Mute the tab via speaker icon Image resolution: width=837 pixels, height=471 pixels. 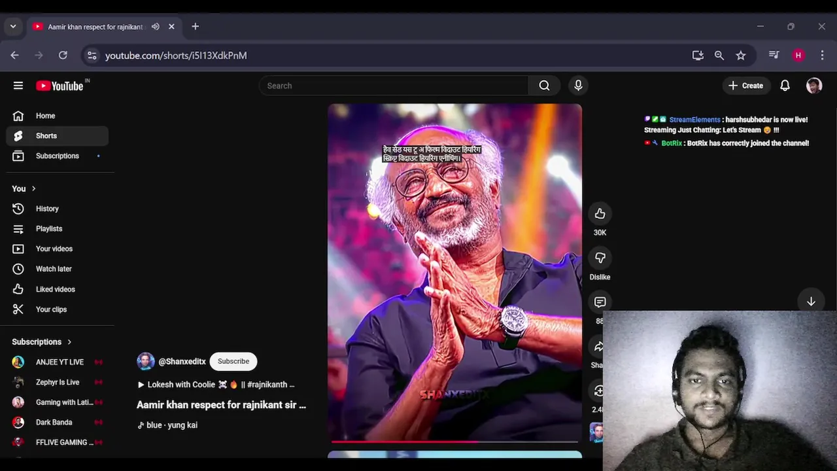[155, 27]
